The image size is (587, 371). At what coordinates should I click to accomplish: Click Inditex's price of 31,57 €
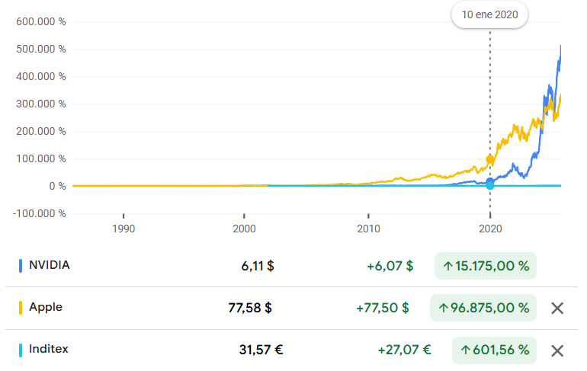[x=261, y=350]
